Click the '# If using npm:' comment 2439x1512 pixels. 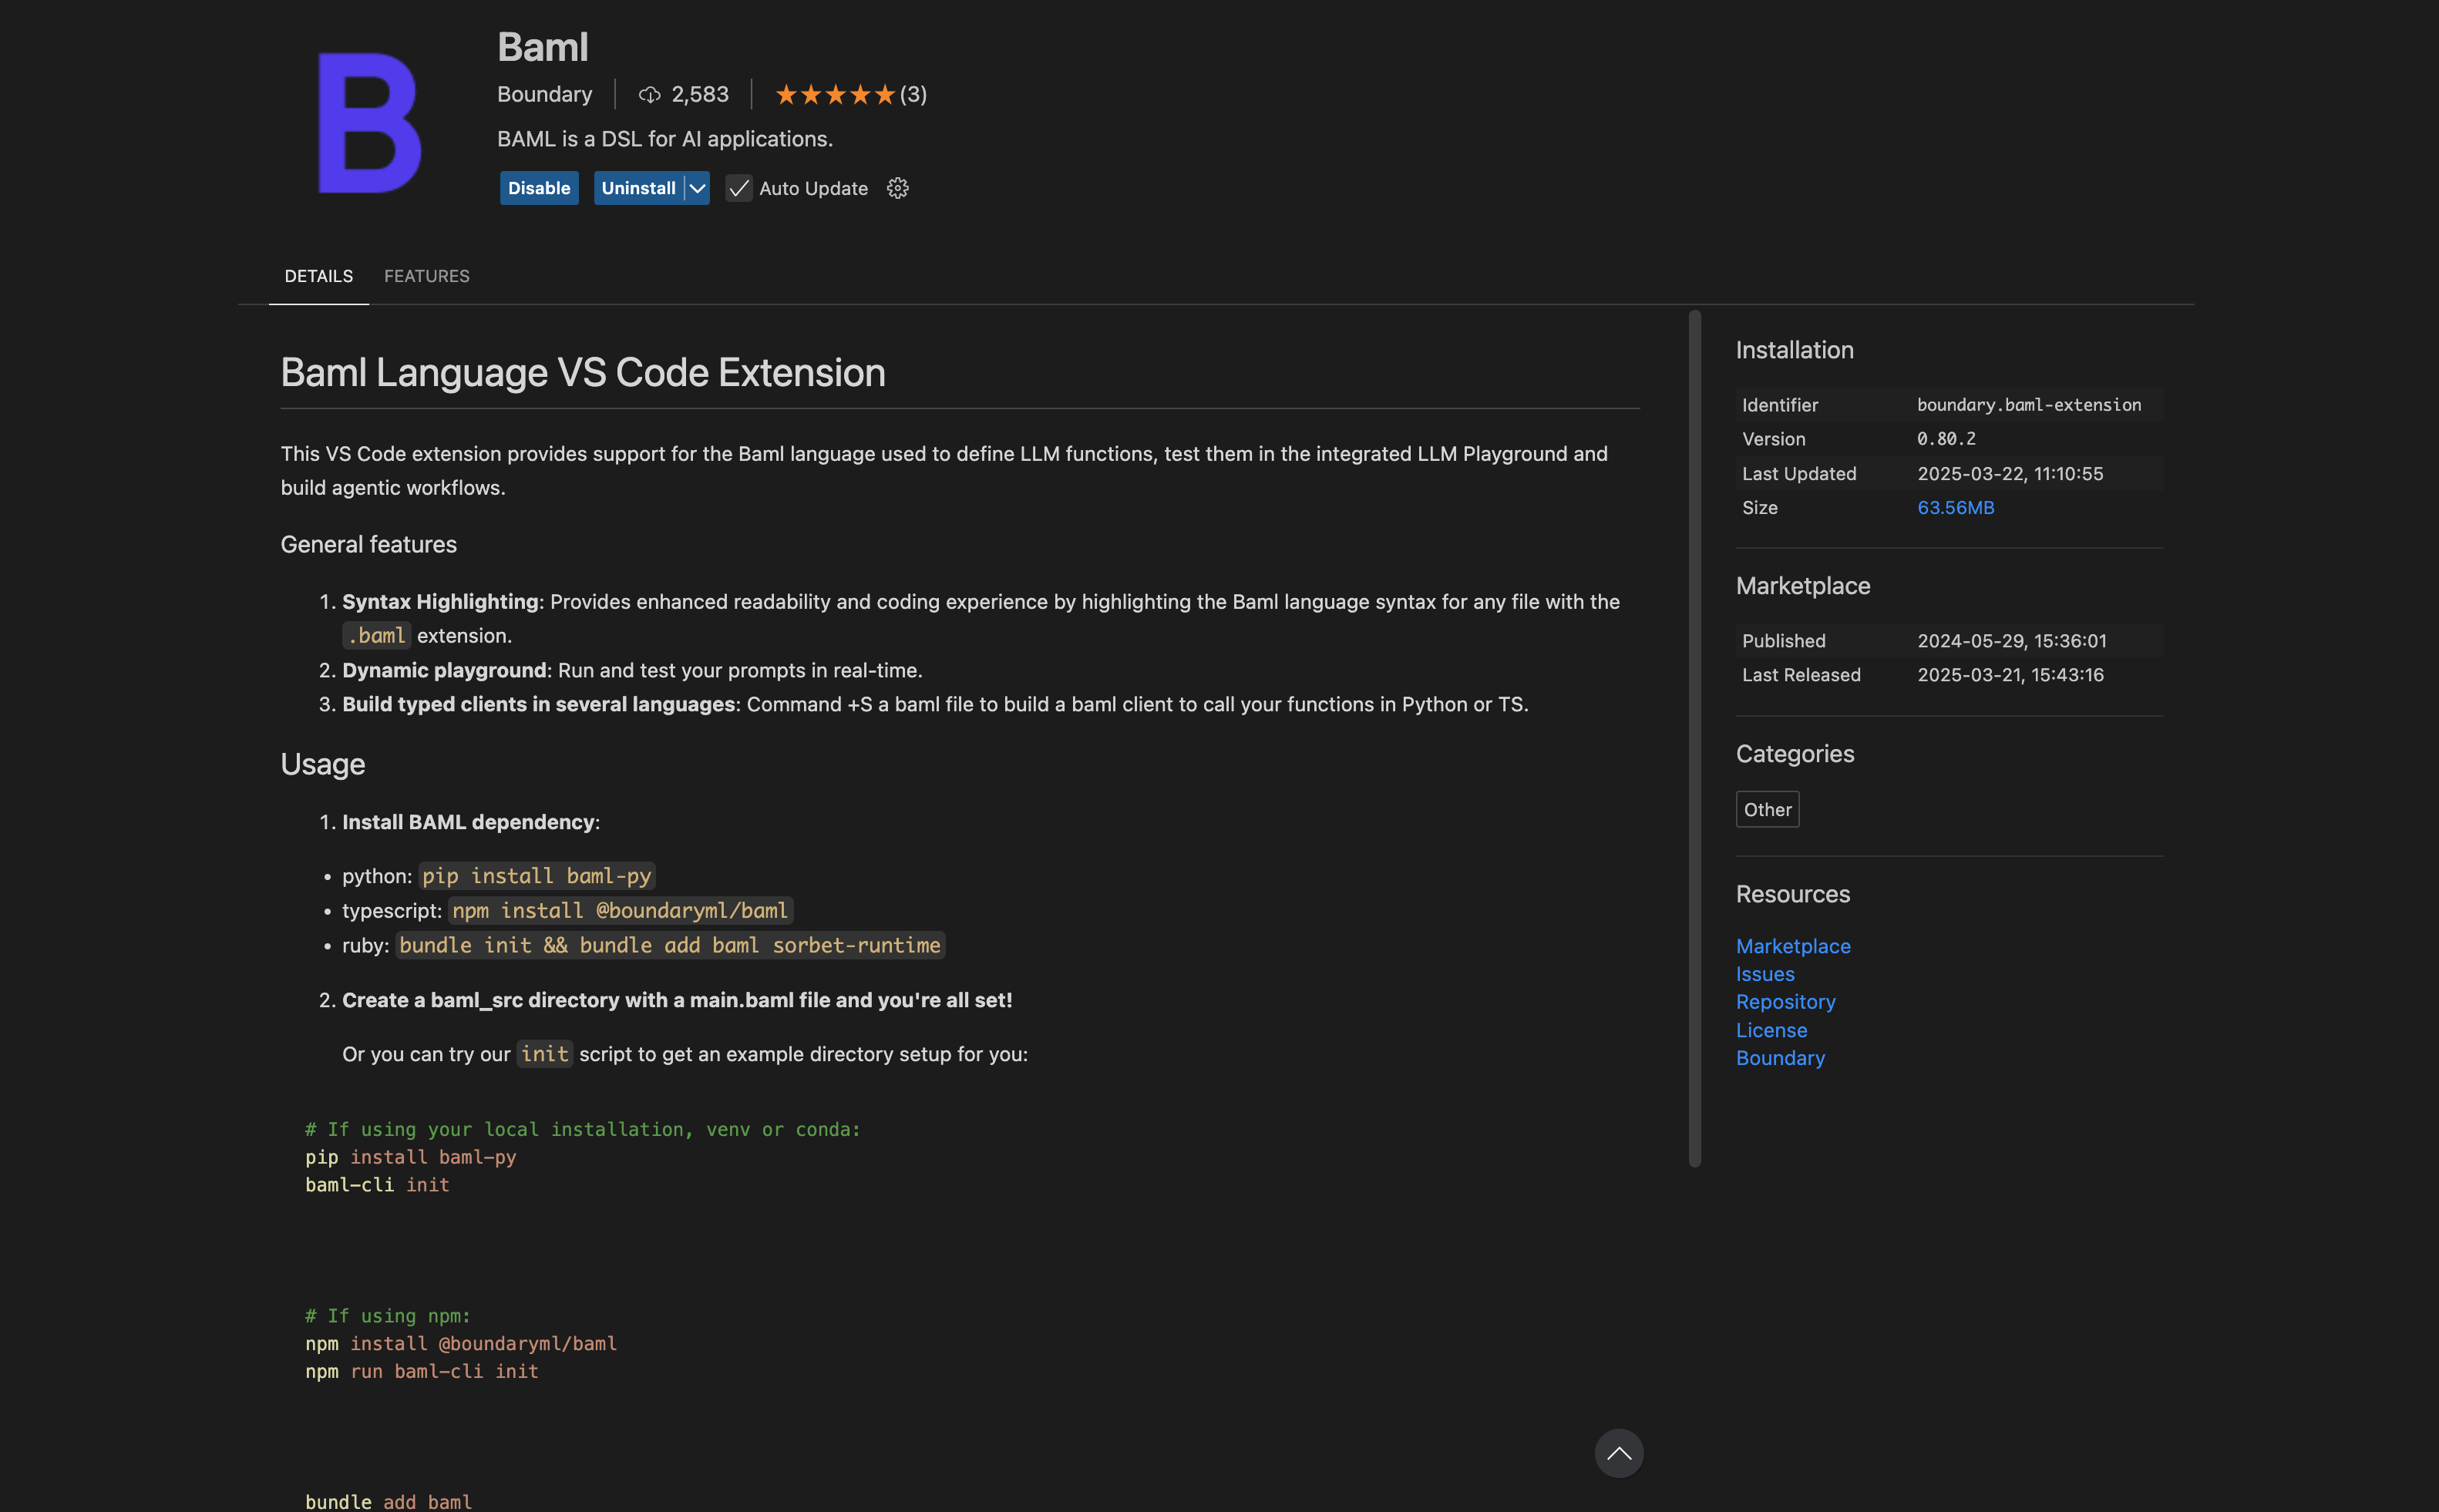(x=388, y=1316)
